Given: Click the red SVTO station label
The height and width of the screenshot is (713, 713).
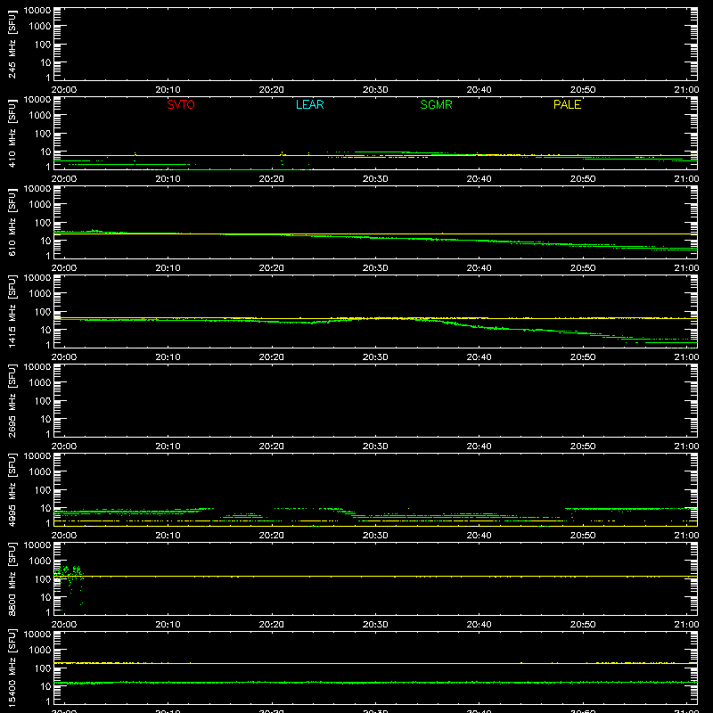Looking at the screenshot, I should coord(181,104).
